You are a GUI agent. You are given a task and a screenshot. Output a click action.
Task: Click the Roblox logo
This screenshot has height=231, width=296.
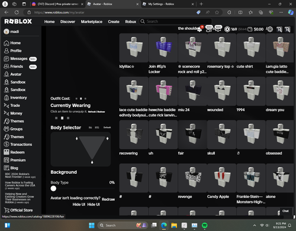tap(18, 21)
